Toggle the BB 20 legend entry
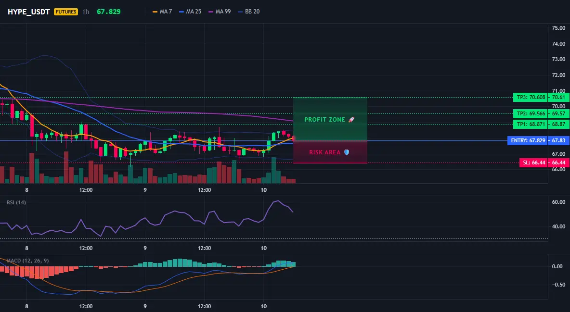The width and height of the screenshot is (570, 312). 248,12
